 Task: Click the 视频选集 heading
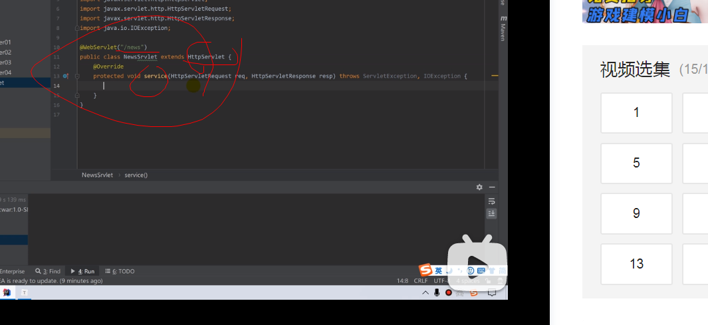pos(635,70)
